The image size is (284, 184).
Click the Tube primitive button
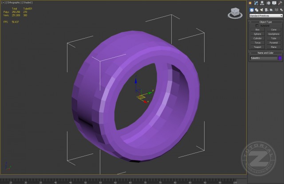(273, 39)
